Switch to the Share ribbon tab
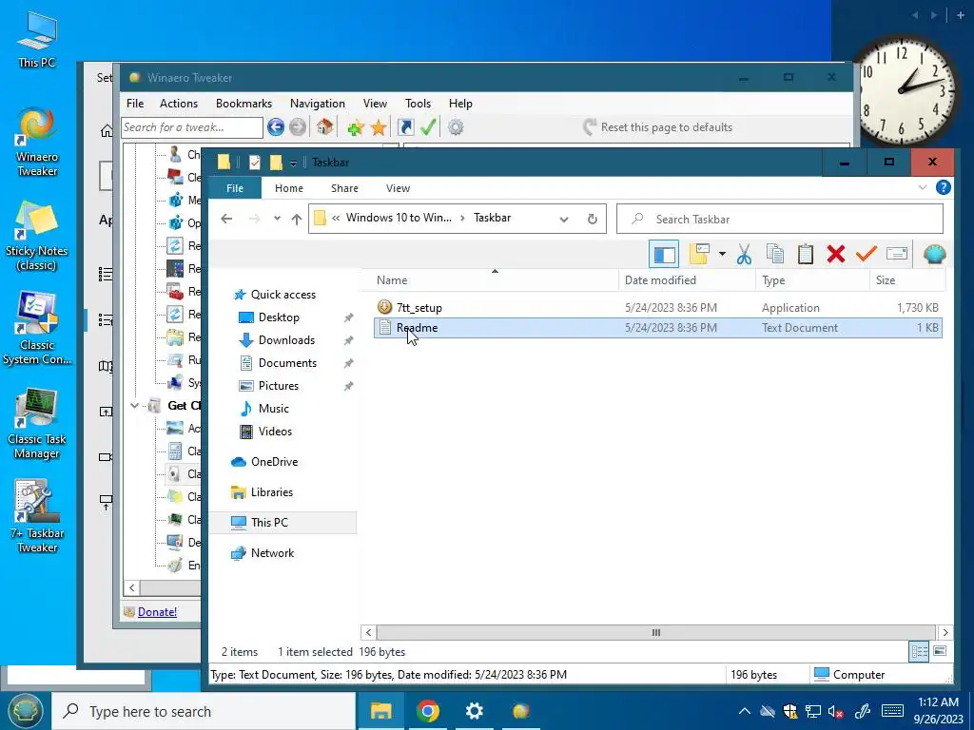 coord(344,188)
